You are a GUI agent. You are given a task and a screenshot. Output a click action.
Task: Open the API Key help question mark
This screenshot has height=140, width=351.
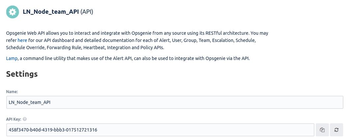(x=25, y=119)
